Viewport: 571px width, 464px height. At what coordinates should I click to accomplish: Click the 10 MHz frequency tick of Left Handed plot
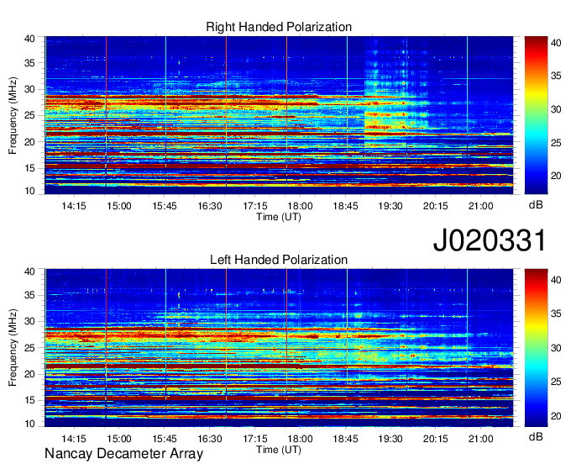coord(30,424)
